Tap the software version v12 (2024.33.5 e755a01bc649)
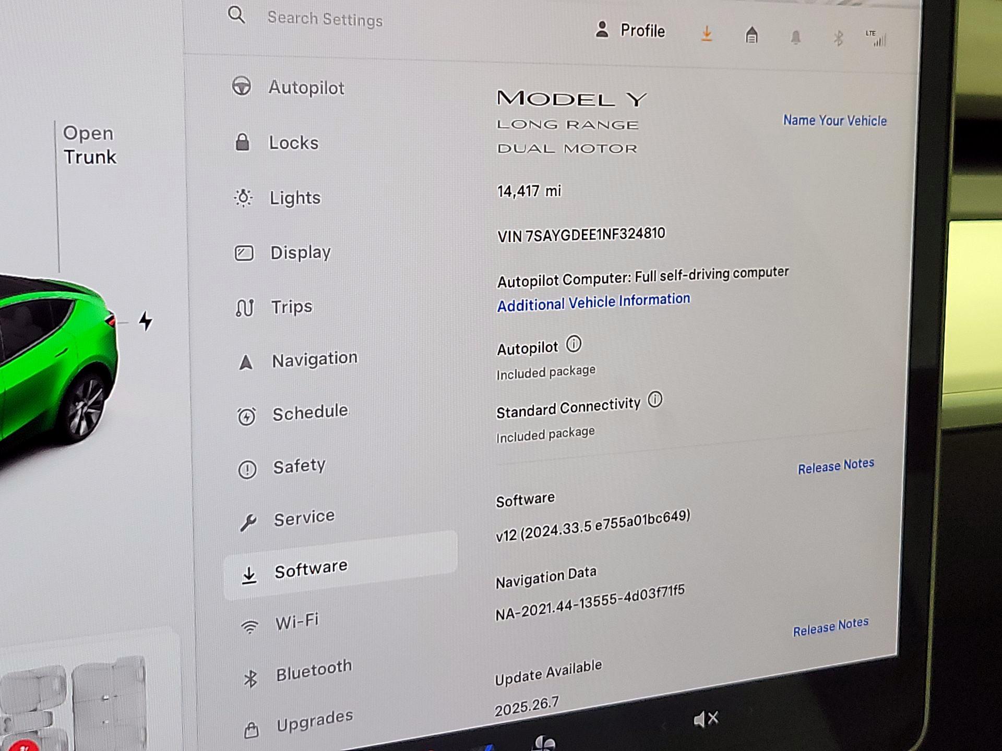This screenshot has width=1002, height=751. 593,526
